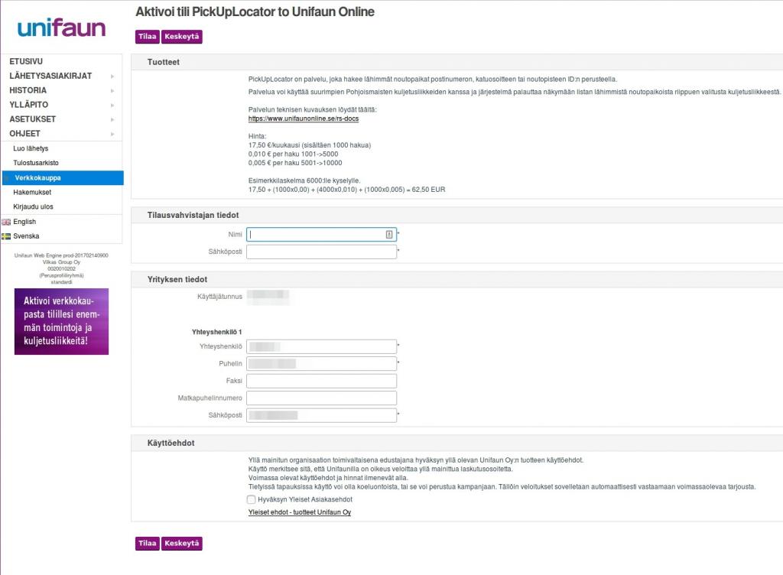783x575 pixels.
Task: Open Yleiset ehdot - tuotteet Unifaun Oy link
Action: tap(300, 512)
